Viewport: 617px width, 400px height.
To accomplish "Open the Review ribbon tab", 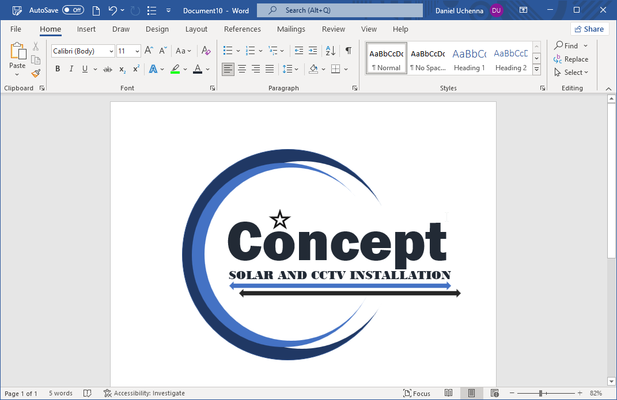I will [333, 29].
